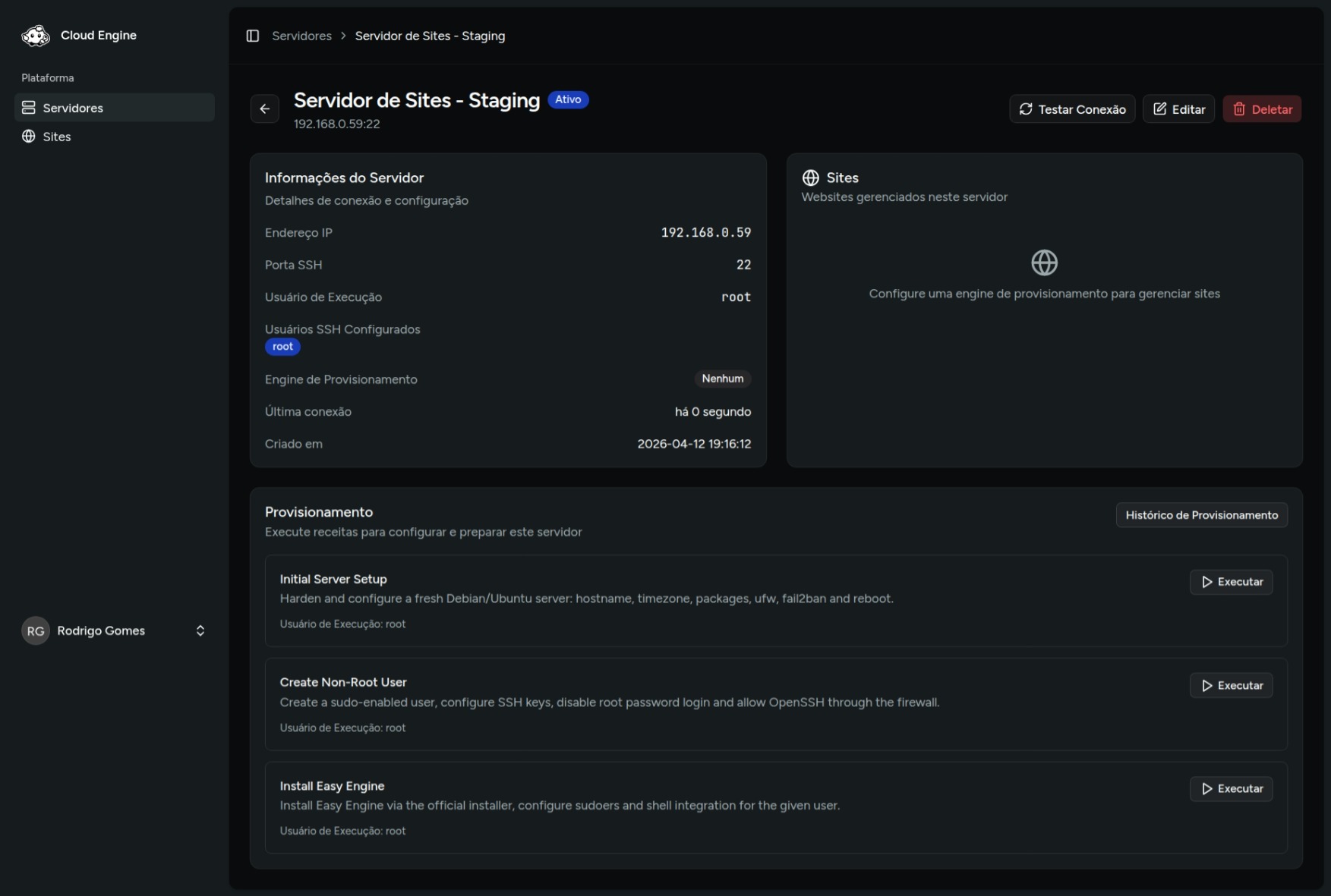The image size is (1331, 896).
Task: Open Sites in the sidebar
Action: (57, 137)
